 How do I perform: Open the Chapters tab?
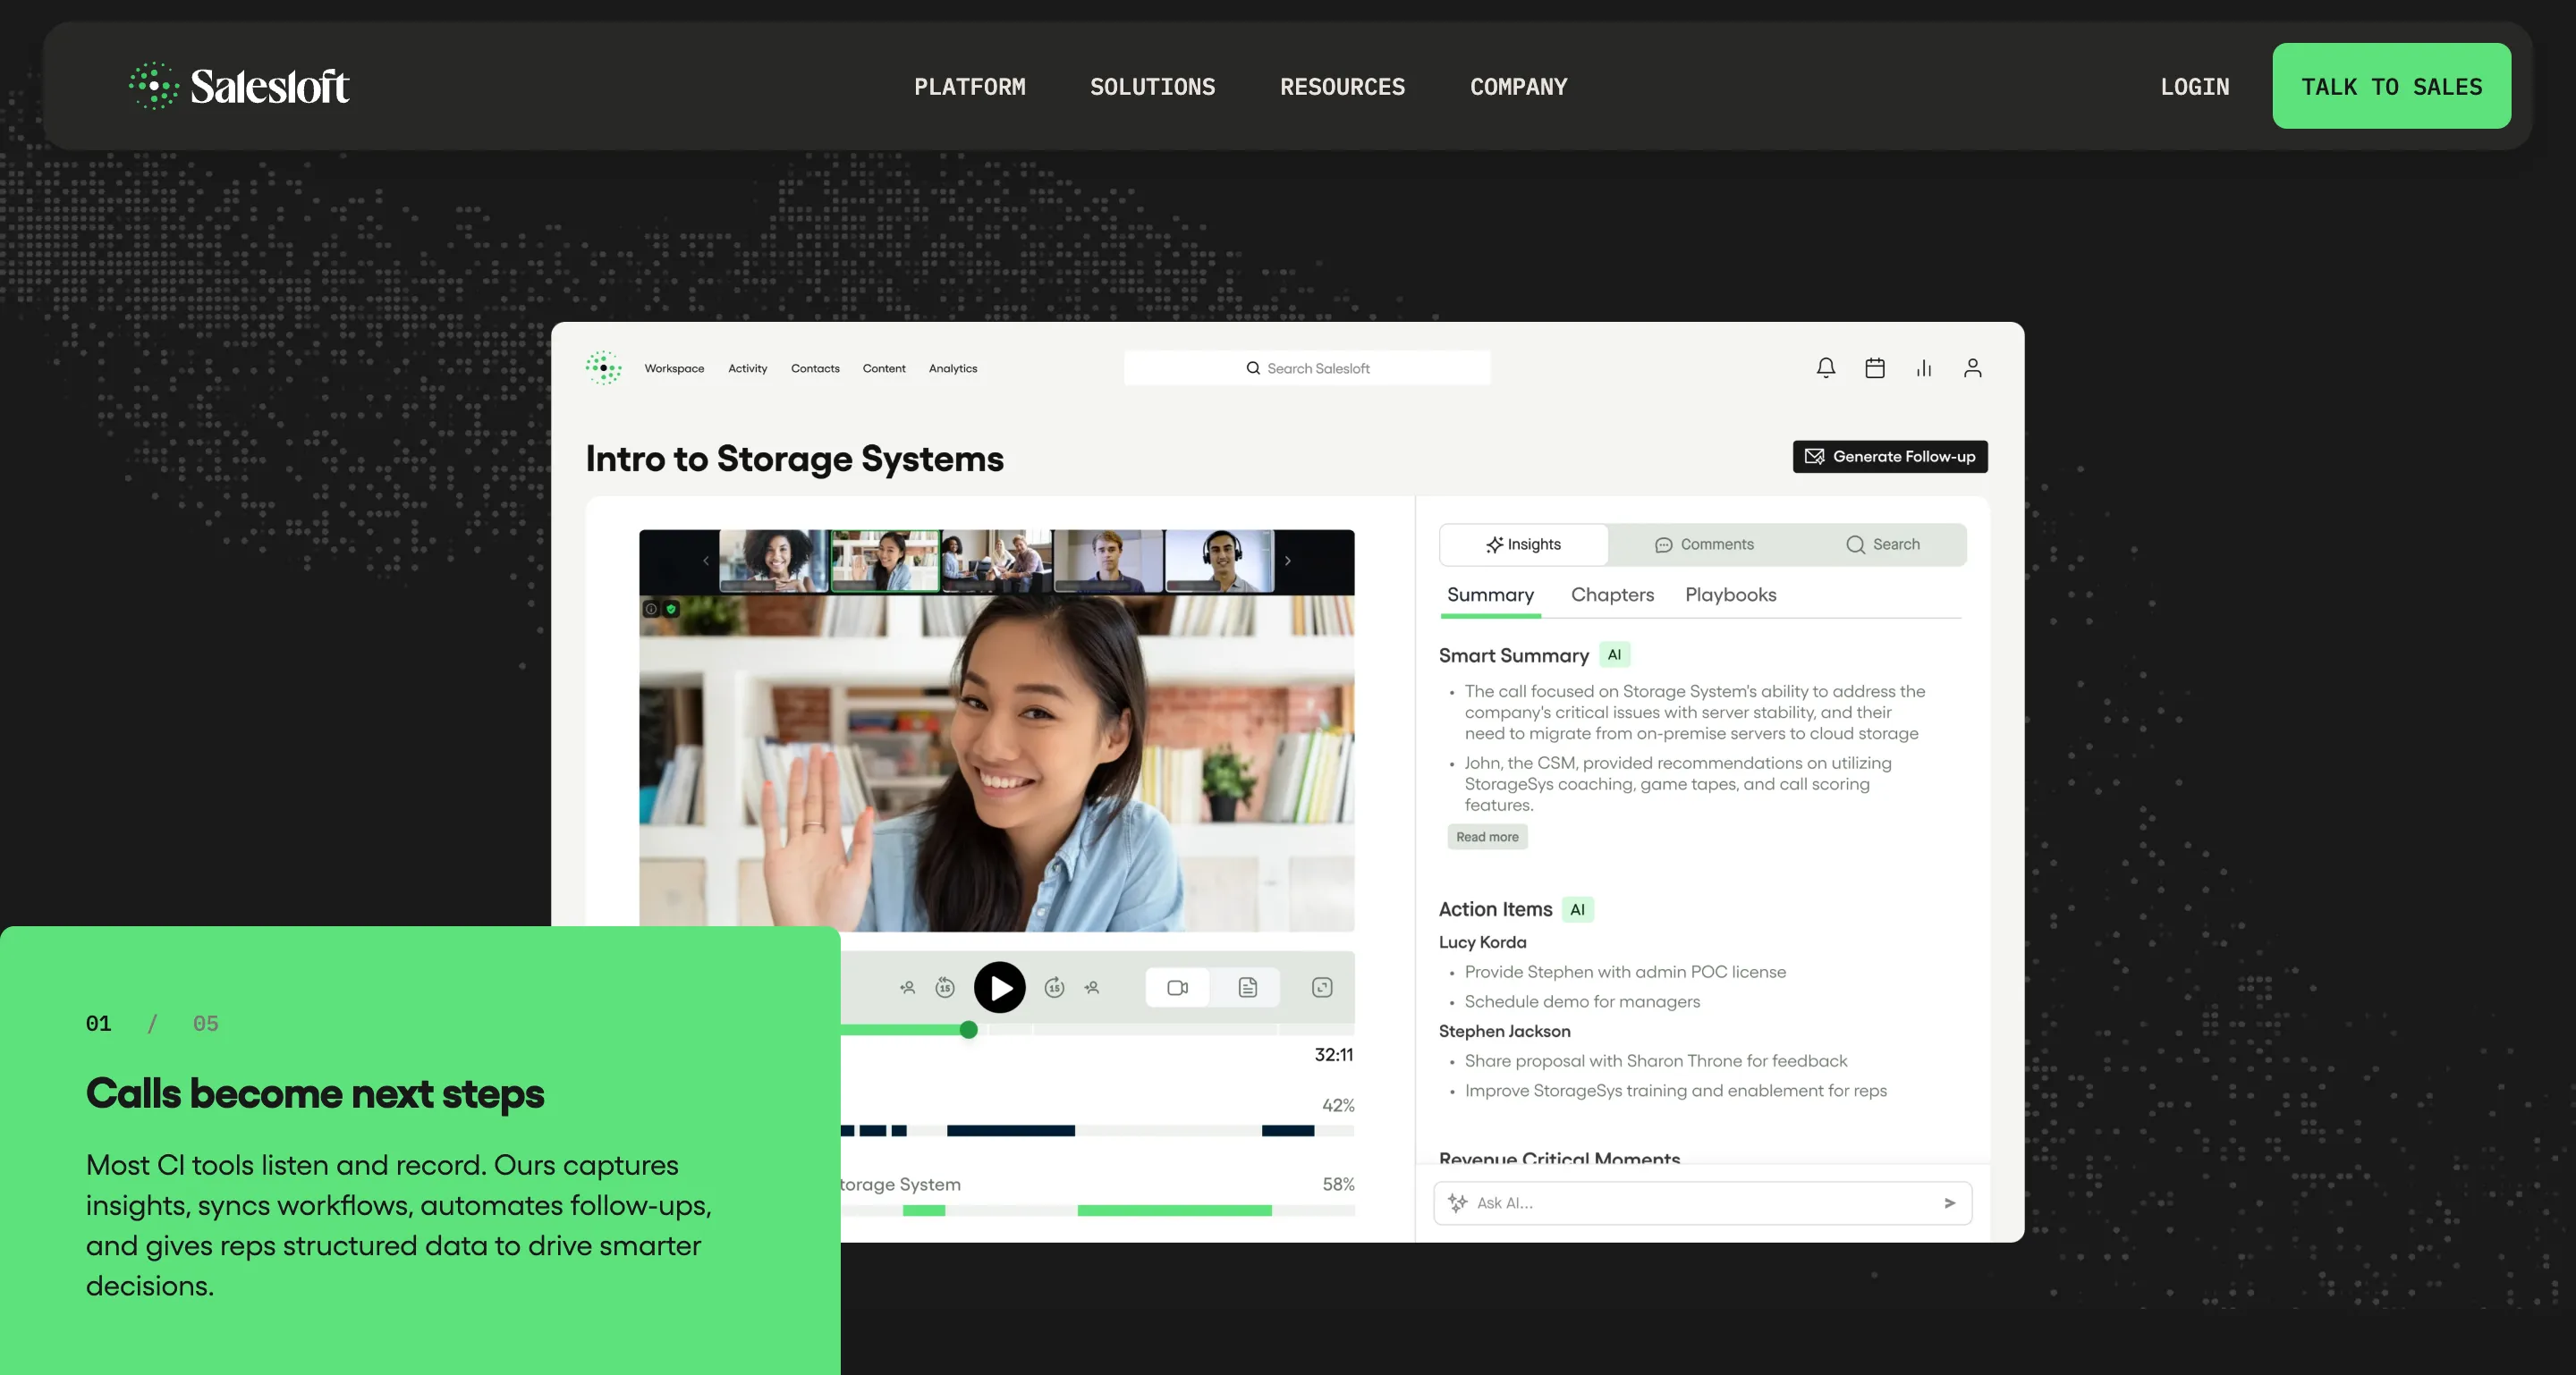click(x=1612, y=595)
